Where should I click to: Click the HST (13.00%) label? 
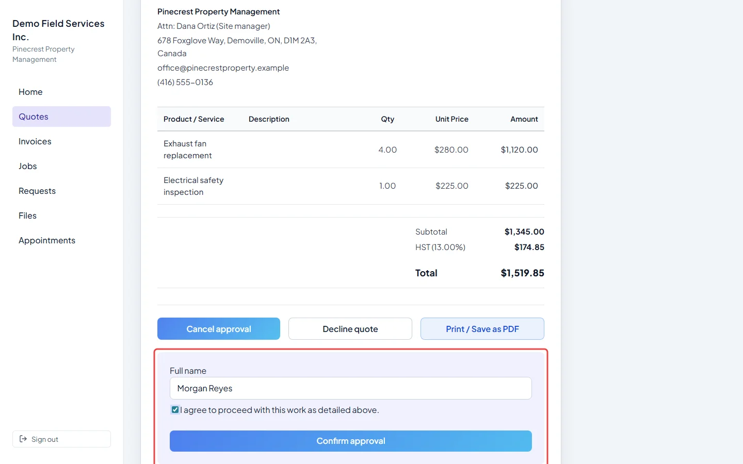click(x=440, y=247)
